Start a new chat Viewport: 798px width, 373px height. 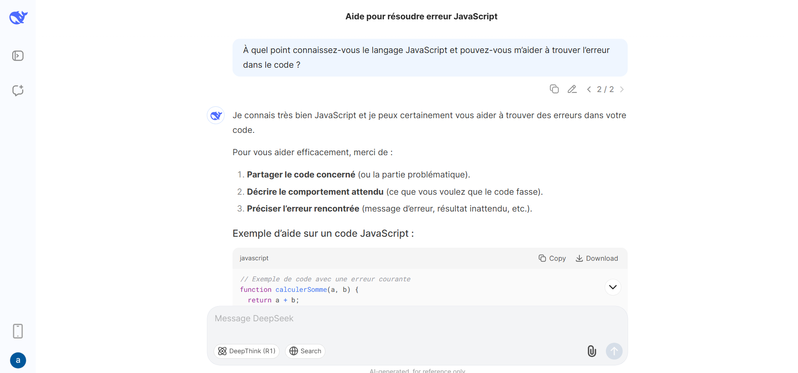18,90
